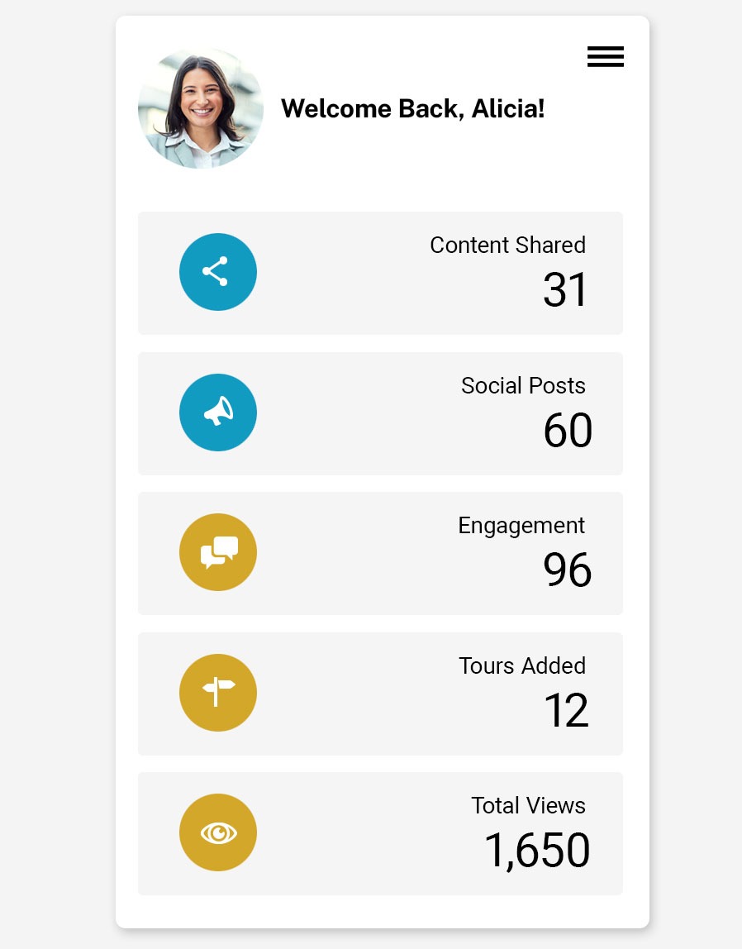Open the hamburger menu

point(605,57)
